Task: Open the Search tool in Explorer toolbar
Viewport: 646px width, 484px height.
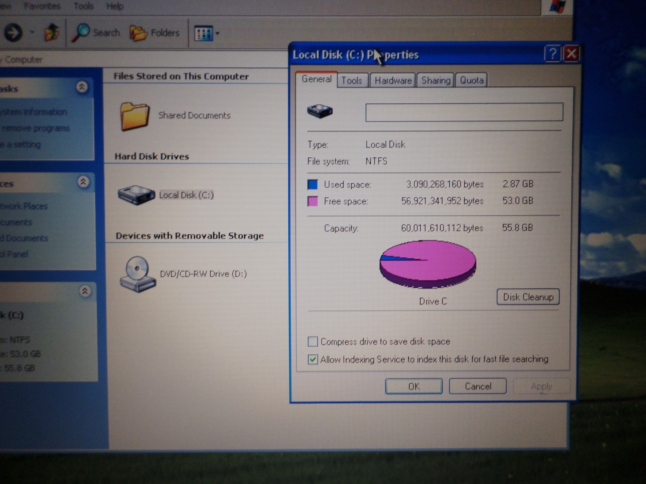Action: (96, 33)
